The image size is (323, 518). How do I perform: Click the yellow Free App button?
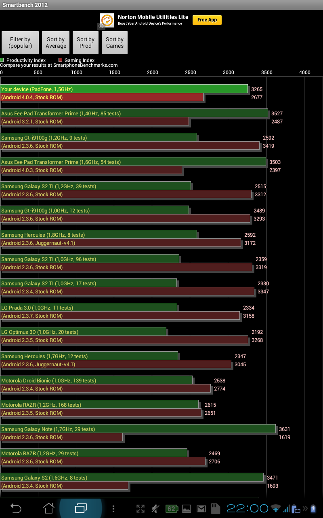[x=207, y=20]
